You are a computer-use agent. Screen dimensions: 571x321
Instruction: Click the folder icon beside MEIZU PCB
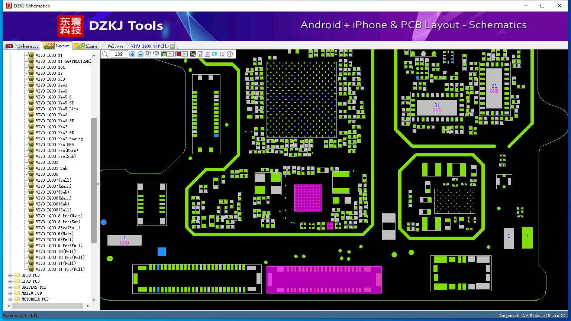pos(17,293)
